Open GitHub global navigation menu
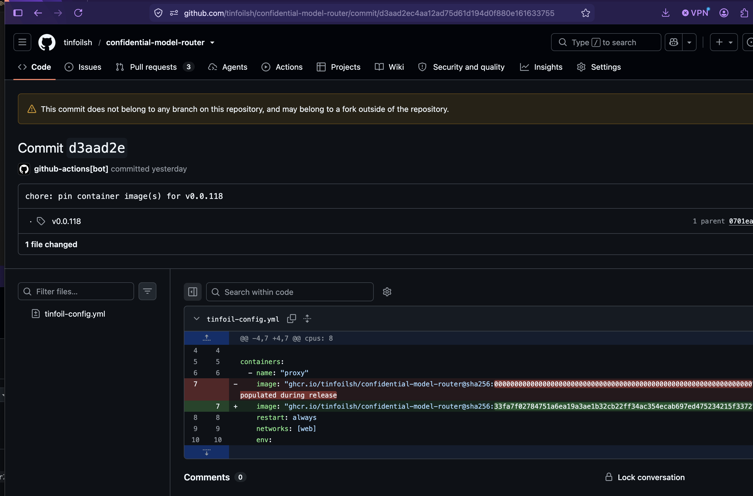 click(22, 42)
